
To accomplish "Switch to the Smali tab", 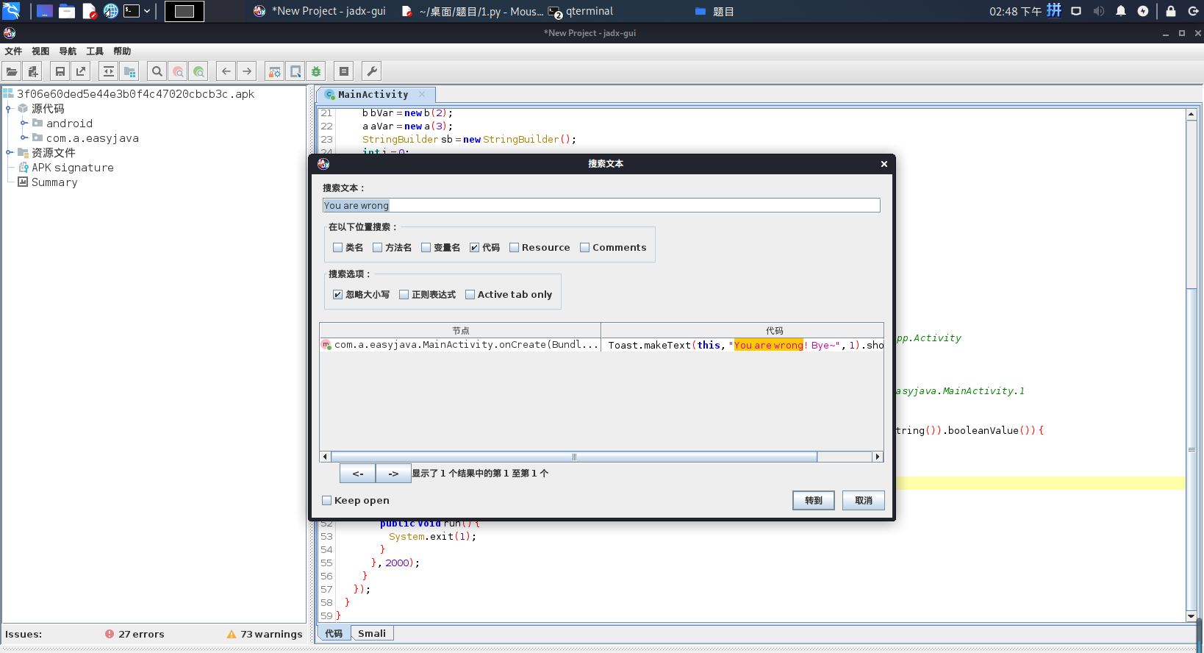I will pos(372,633).
